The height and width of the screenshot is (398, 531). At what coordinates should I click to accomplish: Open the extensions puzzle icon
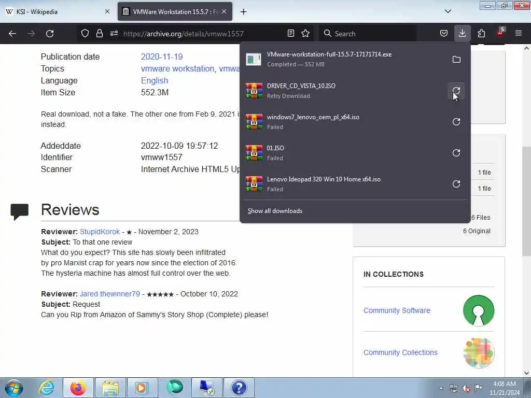coord(481,33)
